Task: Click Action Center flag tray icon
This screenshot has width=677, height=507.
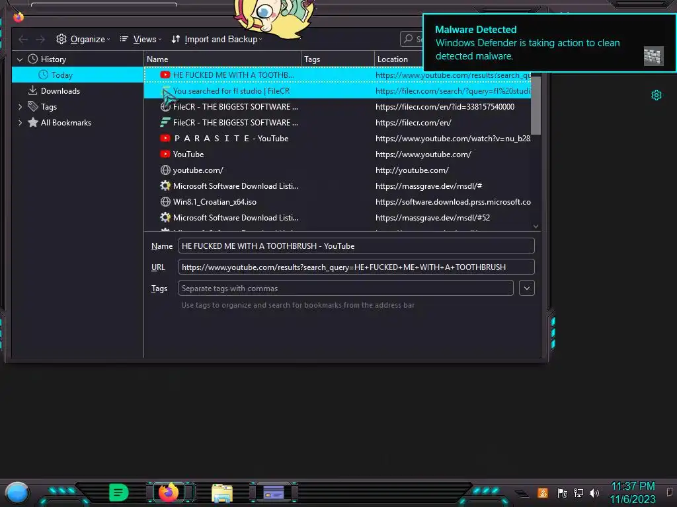Action: [x=562, y=492]
